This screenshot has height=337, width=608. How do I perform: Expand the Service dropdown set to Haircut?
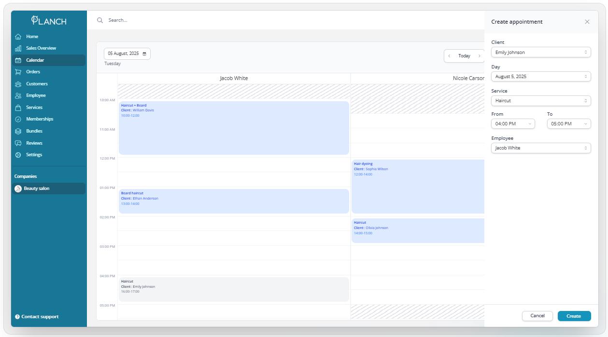[x=540, y=101]
